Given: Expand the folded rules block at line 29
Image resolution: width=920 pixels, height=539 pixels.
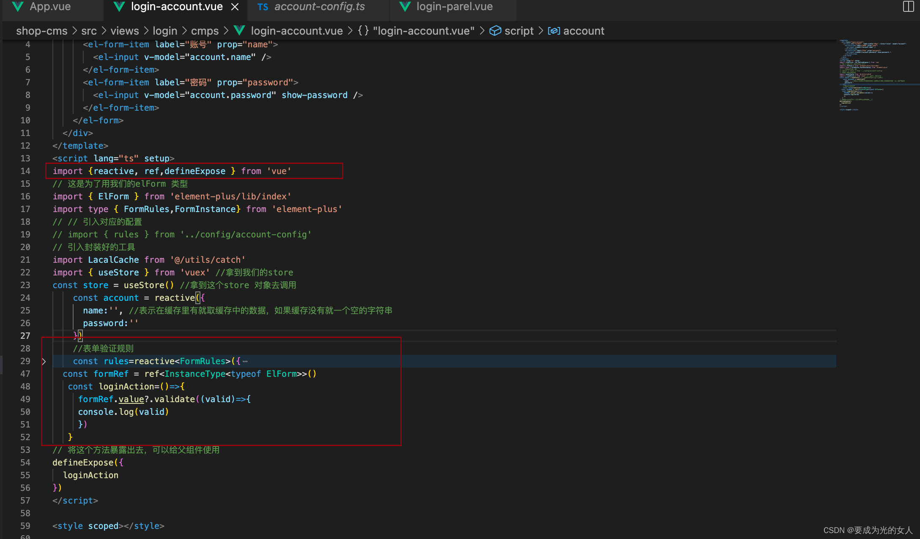Looking at the screenshot, I should tap(44, 362).
